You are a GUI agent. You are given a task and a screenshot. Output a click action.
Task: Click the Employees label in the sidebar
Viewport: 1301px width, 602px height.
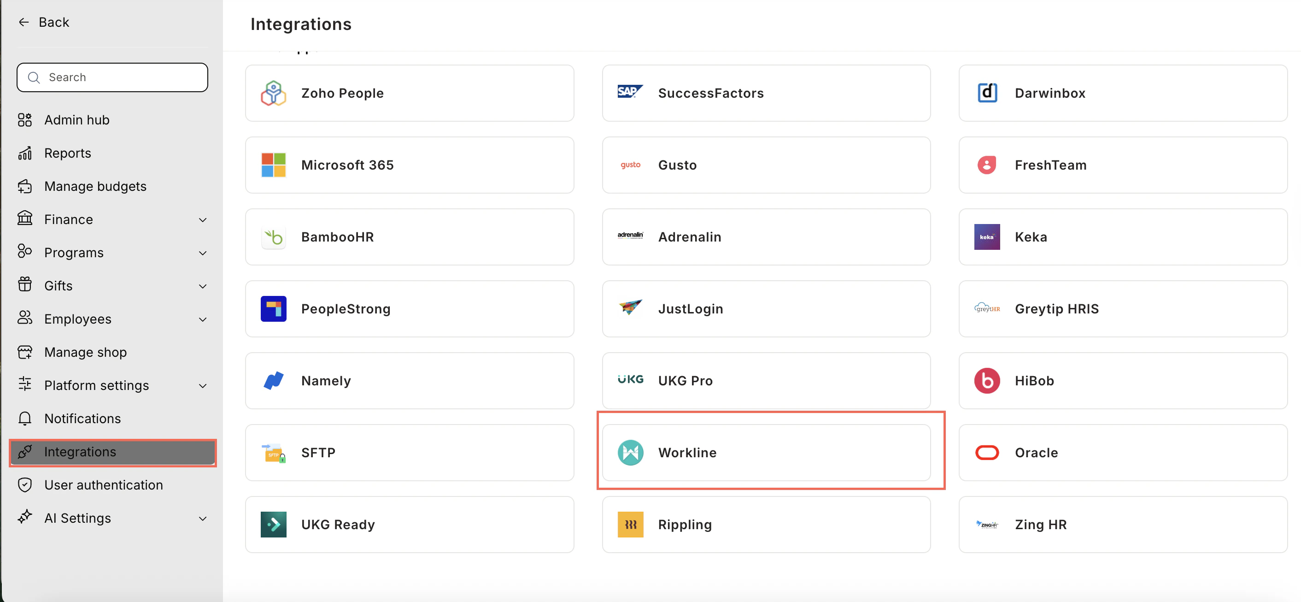coord(78,319)
